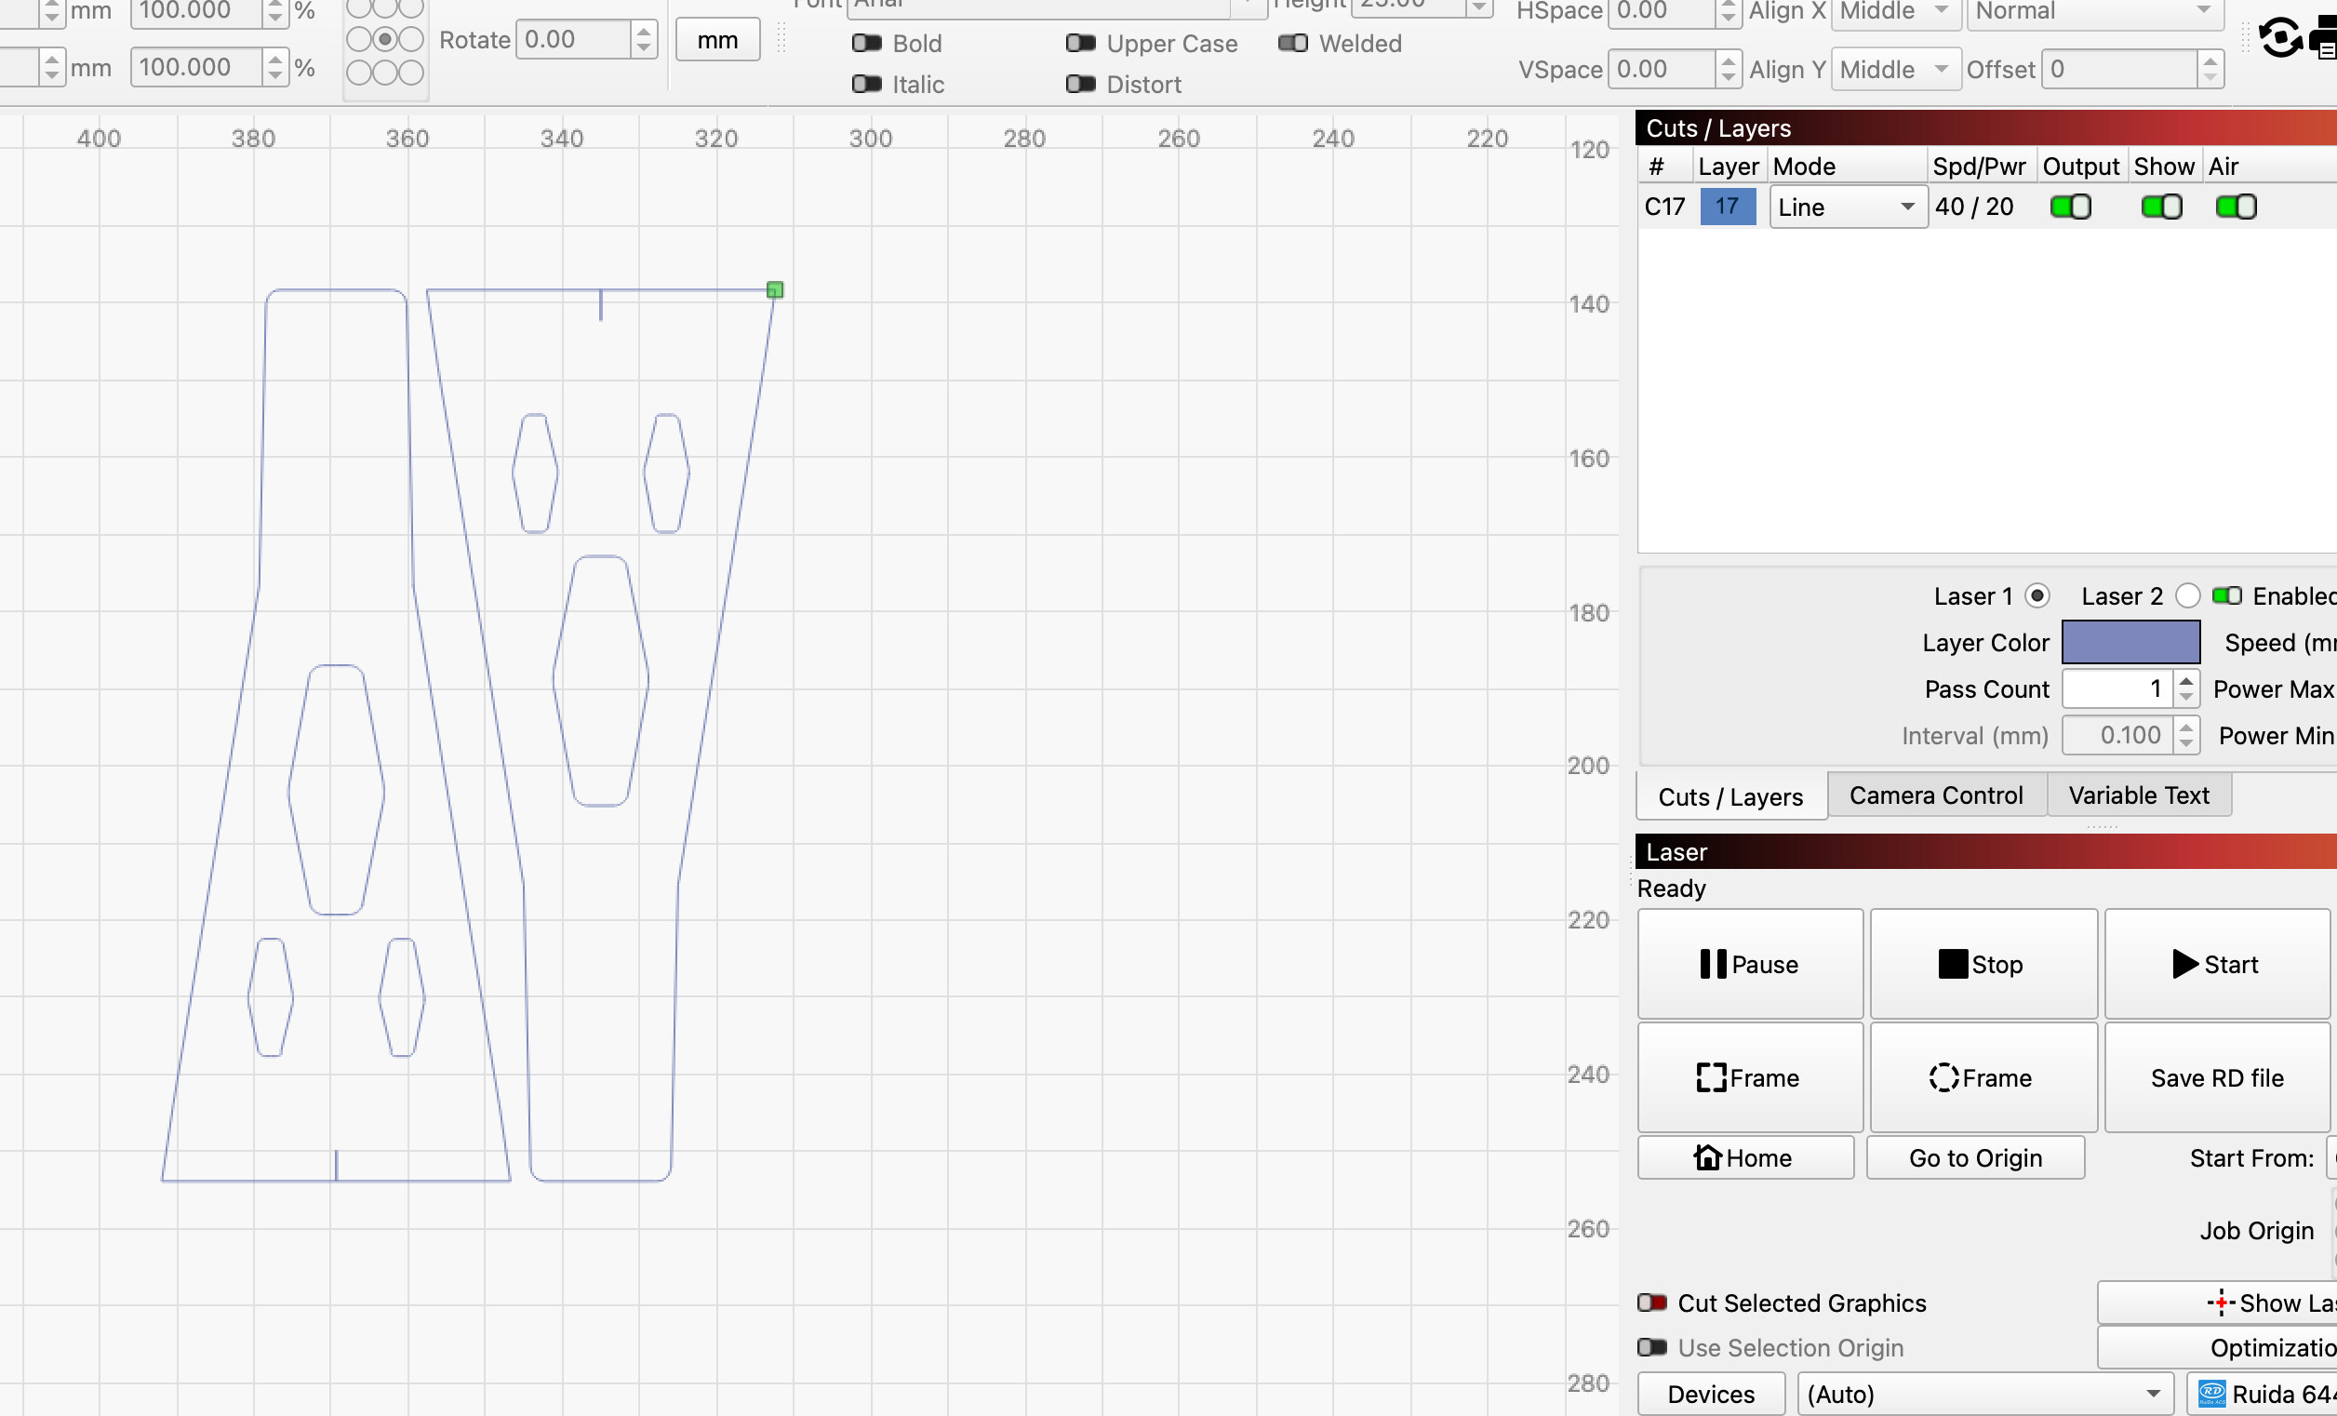
Task: Stop the laser job
Action: tap(1983, 964)
